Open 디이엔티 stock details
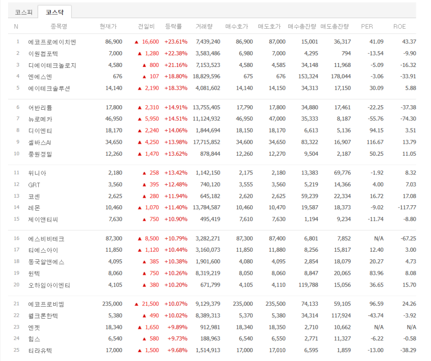Image resolution: width=431 pixels, height=361 pixels. (x=40, y=131)
